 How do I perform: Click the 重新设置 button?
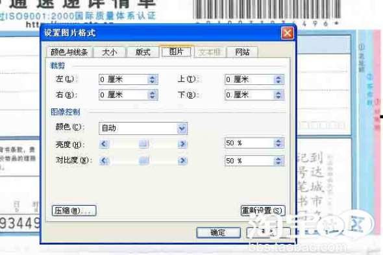point(263,210)
